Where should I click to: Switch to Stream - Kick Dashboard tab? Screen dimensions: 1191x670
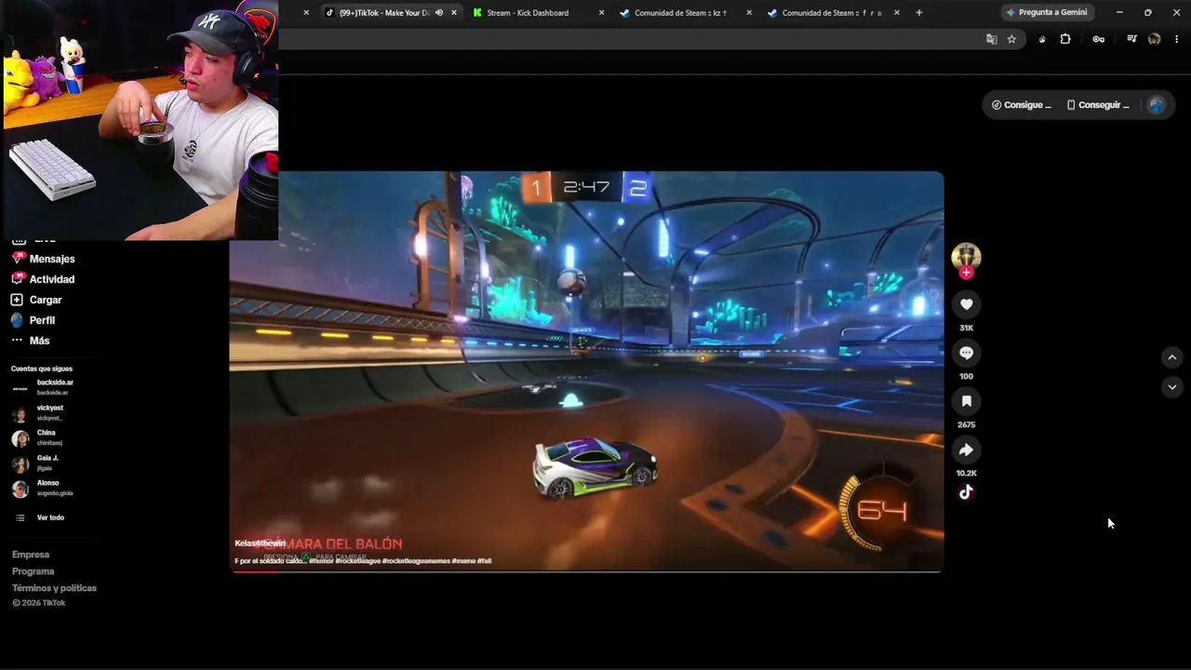click(x=540, y=13)
